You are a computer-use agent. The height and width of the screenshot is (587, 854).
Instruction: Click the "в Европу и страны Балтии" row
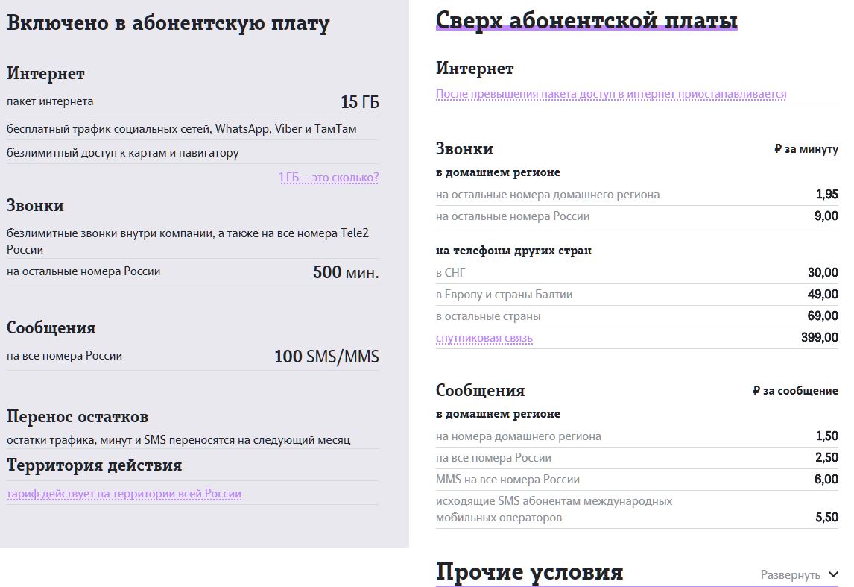(505, 295)
